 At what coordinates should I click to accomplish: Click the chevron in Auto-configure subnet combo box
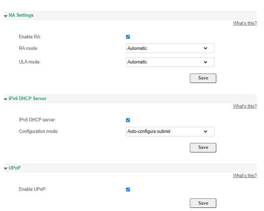point(205,131)
